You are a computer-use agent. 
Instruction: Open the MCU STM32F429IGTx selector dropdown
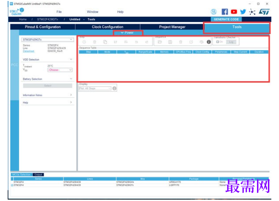tap(47, 39)
